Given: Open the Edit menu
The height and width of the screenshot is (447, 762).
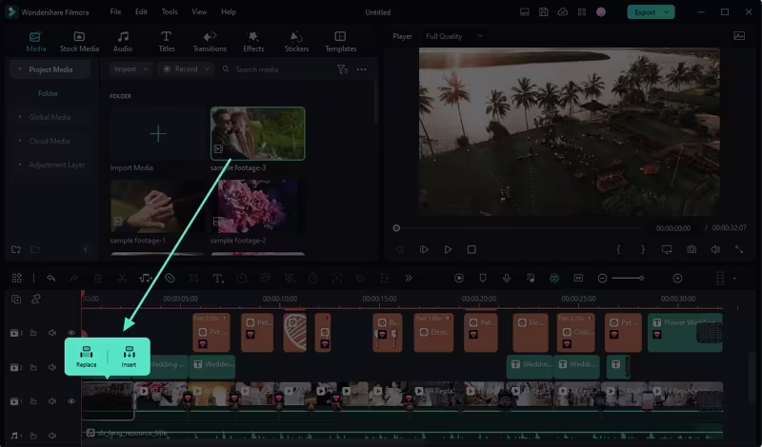Looking at the screenshot, I should (141, 11).
